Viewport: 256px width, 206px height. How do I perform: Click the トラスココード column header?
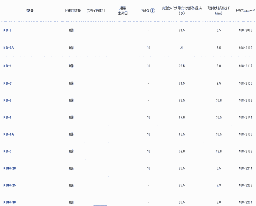click(x=245, y=11)
